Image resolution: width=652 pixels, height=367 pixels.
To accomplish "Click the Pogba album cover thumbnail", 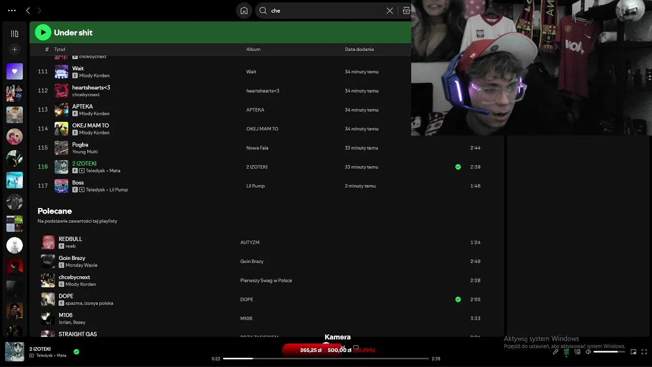I will [61, 148].
